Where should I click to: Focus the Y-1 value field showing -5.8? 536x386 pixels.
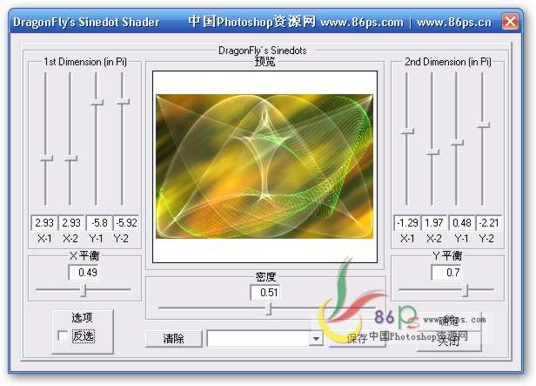tap(99, 223)
